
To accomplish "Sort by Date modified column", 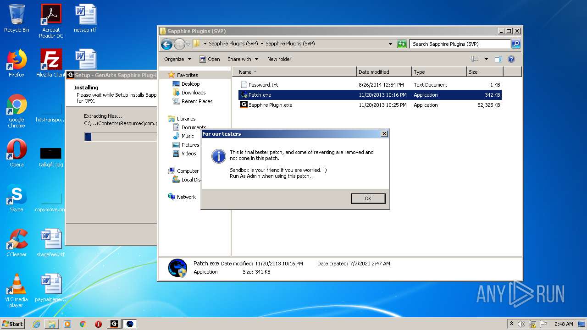I will pos(384,72).
